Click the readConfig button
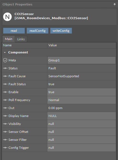The width and height of the screenshot is (118, 160). click(x=38, y=31)
